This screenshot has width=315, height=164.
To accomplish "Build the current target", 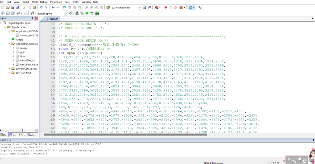I will 8,13.
